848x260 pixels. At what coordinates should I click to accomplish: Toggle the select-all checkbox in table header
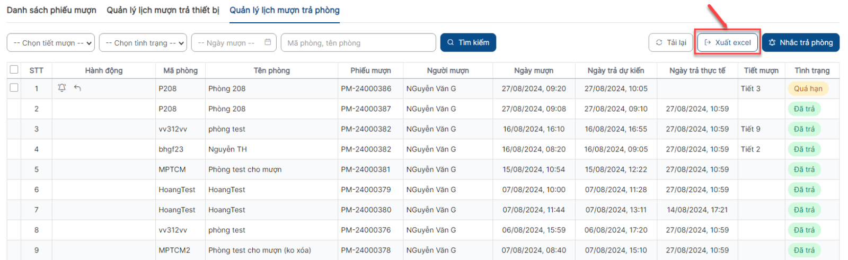click(14, 69)
